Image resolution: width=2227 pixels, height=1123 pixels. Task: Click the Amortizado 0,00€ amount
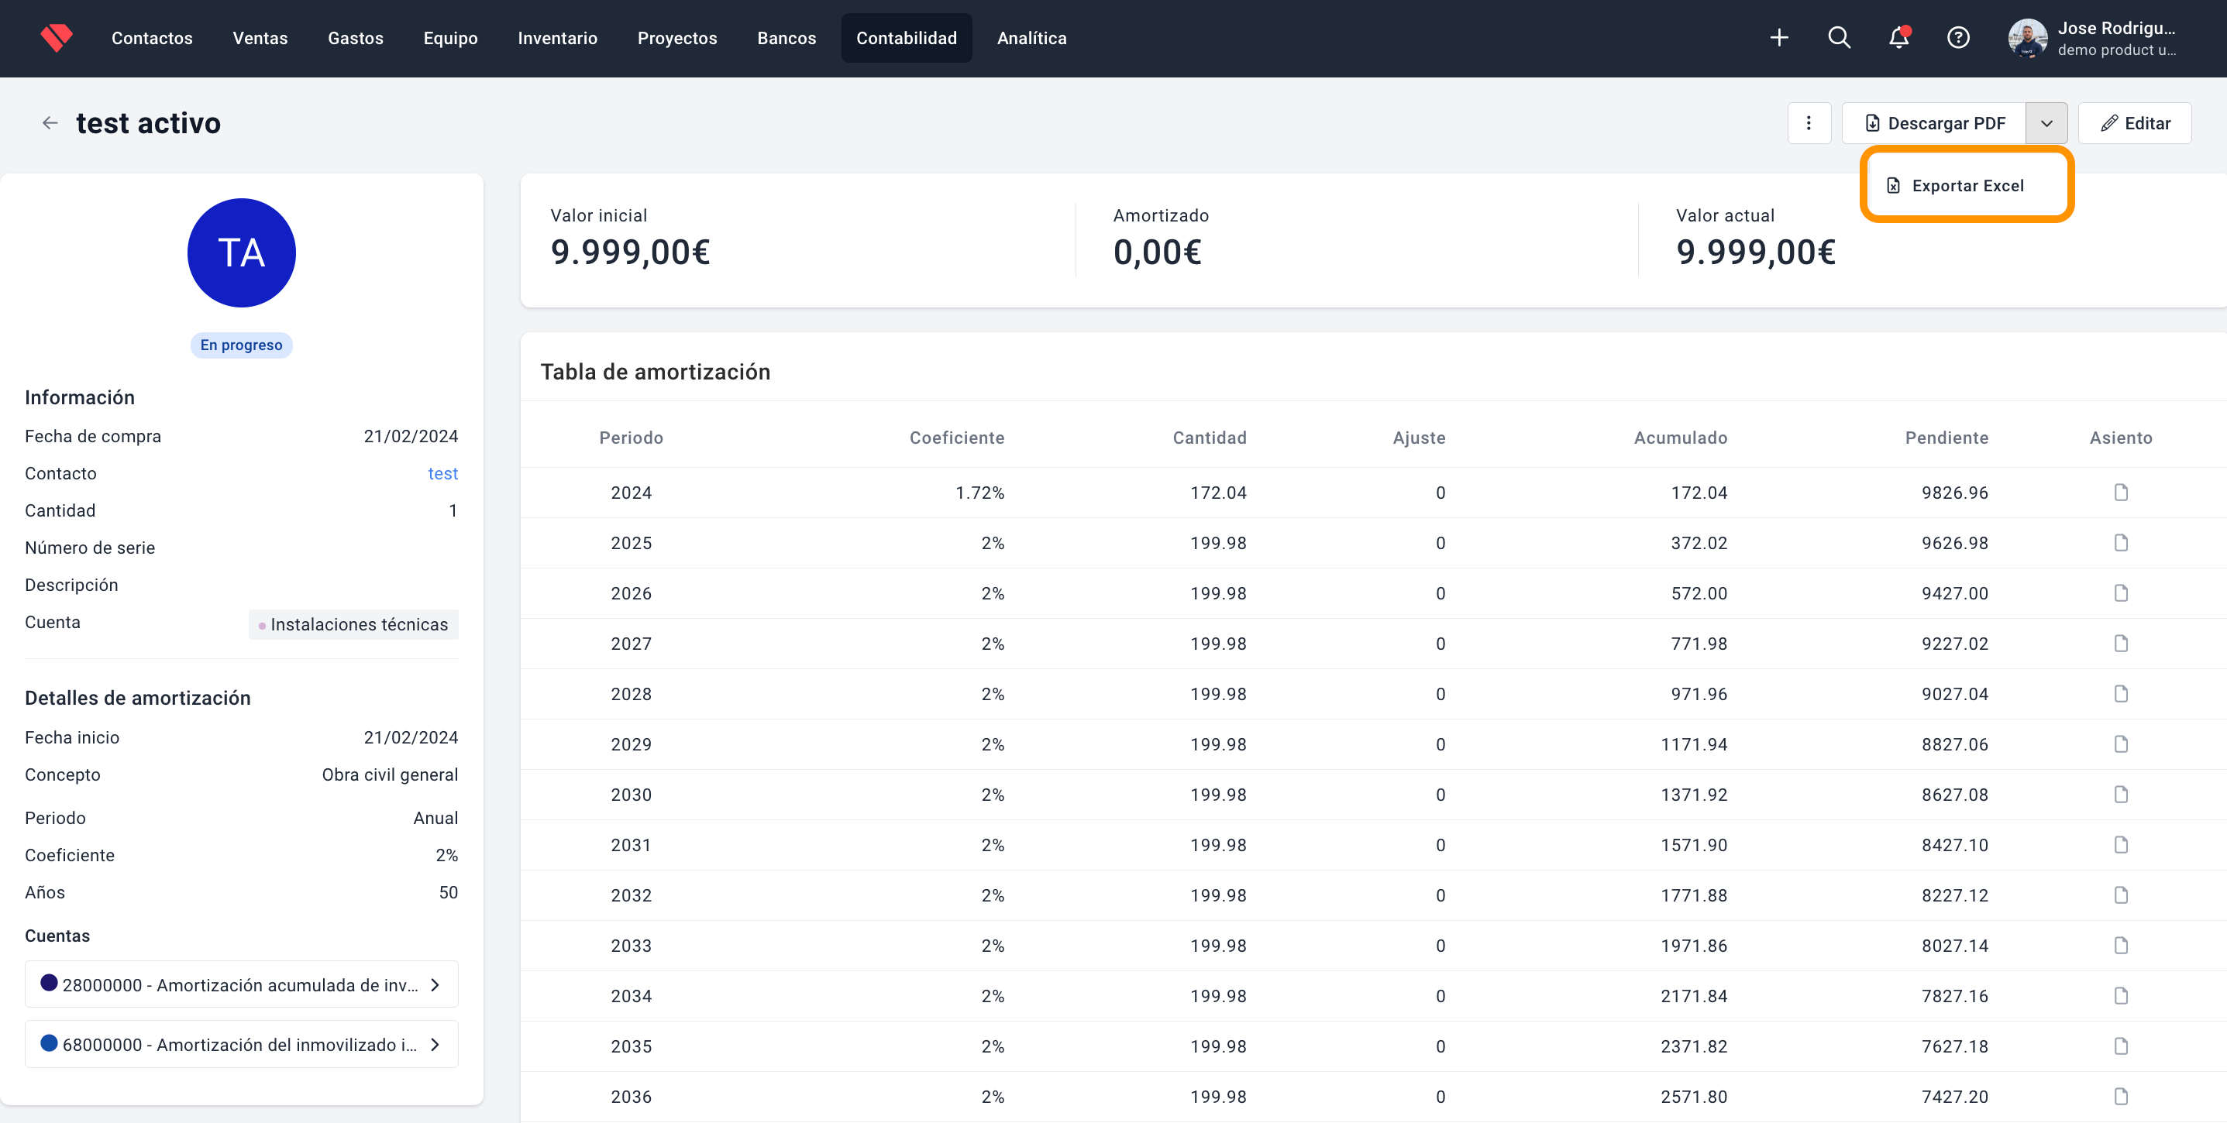[1157, 252]
